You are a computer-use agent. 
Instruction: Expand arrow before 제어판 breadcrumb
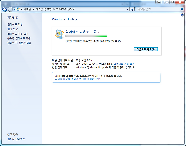point(22,9)
